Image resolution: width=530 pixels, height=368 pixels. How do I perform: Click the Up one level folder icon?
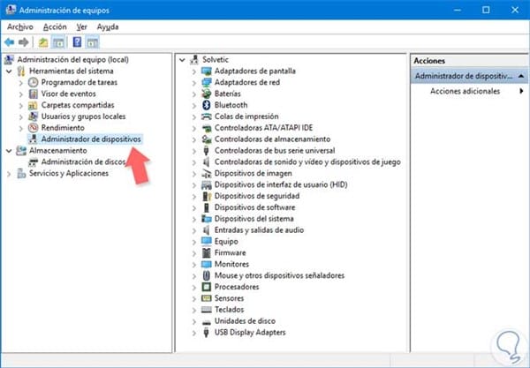click(x=43, y=42)
